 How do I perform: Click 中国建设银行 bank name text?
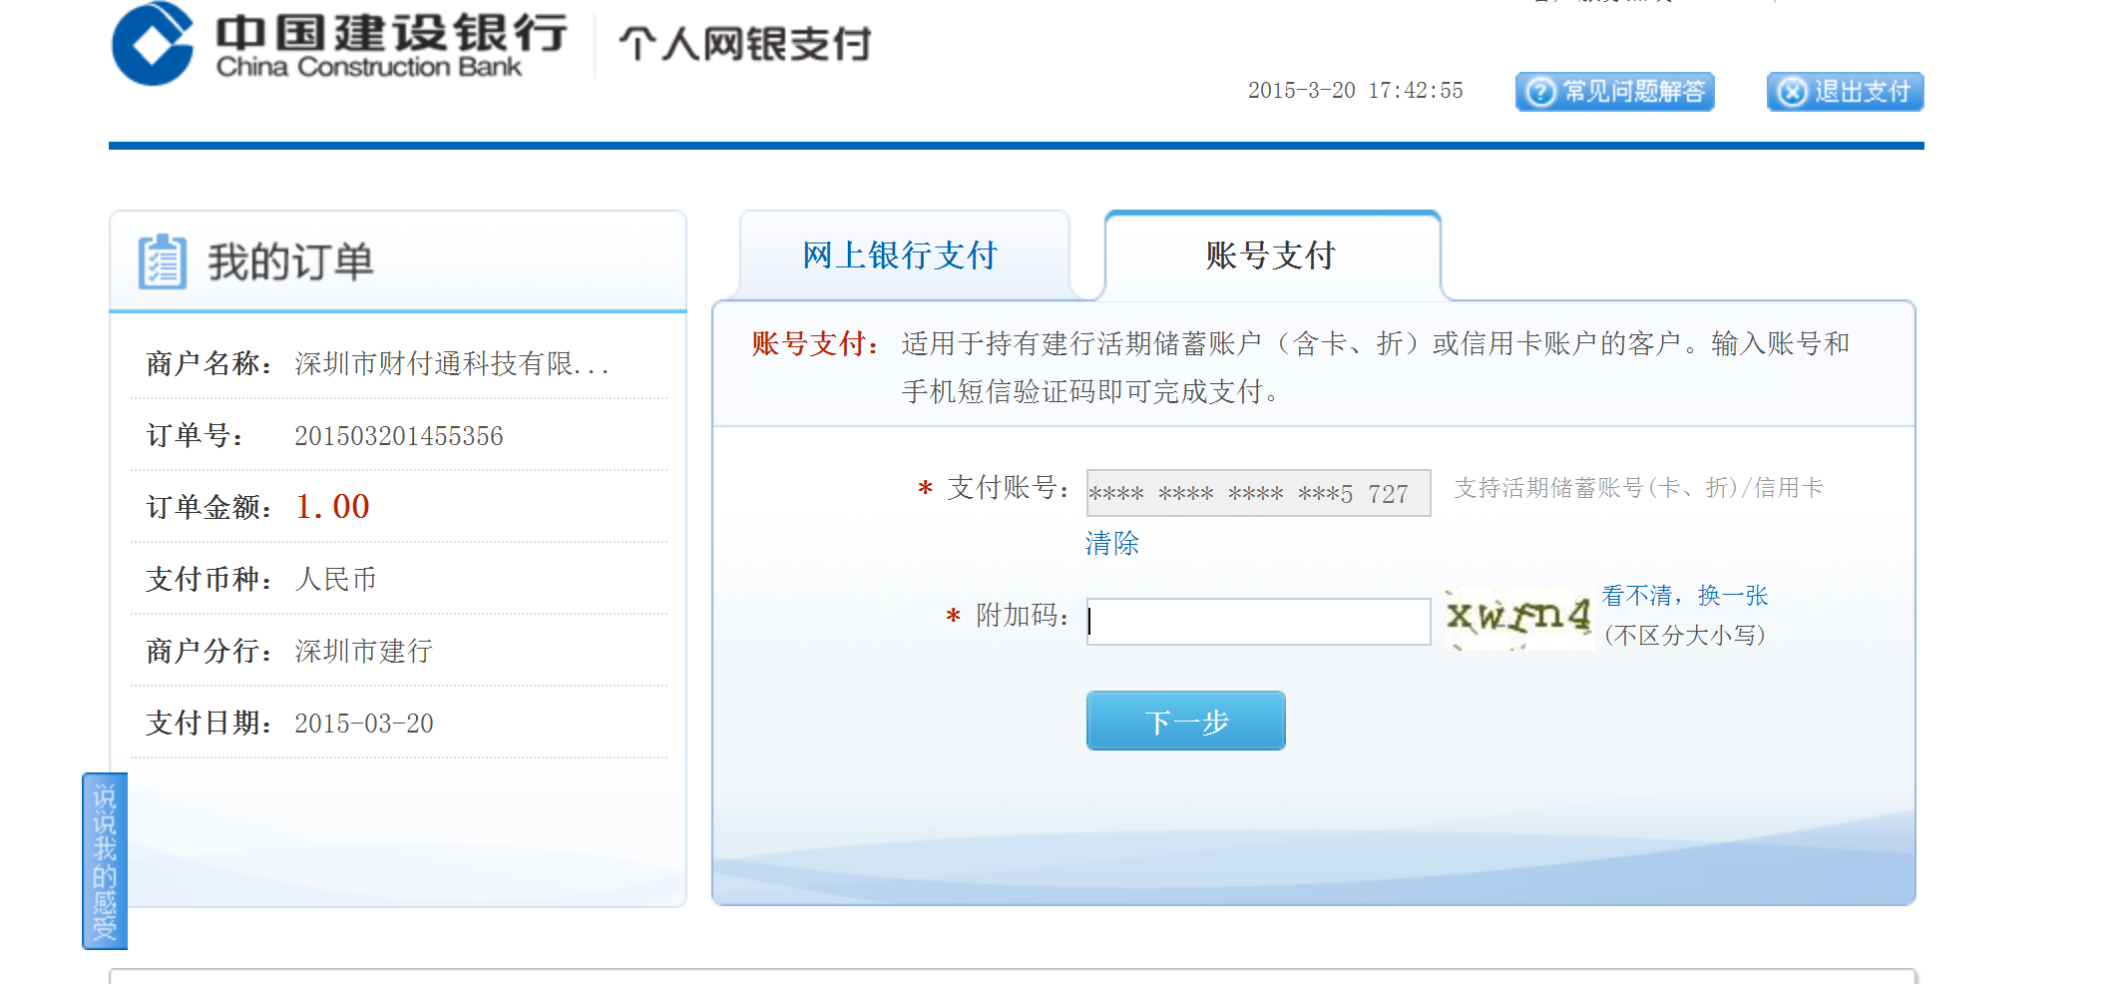pyautogui.click(x=392, y=32)
